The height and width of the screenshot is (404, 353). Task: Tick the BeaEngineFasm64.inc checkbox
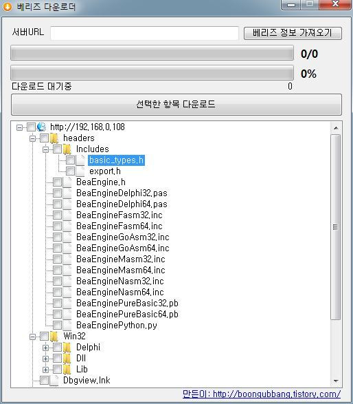[x=57, y=226]
